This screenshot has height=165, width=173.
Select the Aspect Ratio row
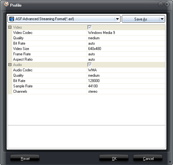[89, 59]
